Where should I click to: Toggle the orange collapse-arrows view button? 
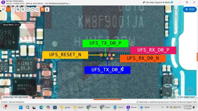[x=8, y=10]
